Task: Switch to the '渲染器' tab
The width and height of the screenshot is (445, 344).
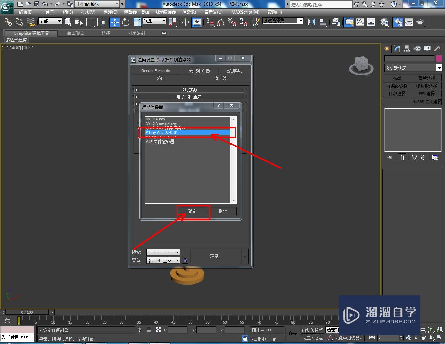Action: click(x=220, y=78)
